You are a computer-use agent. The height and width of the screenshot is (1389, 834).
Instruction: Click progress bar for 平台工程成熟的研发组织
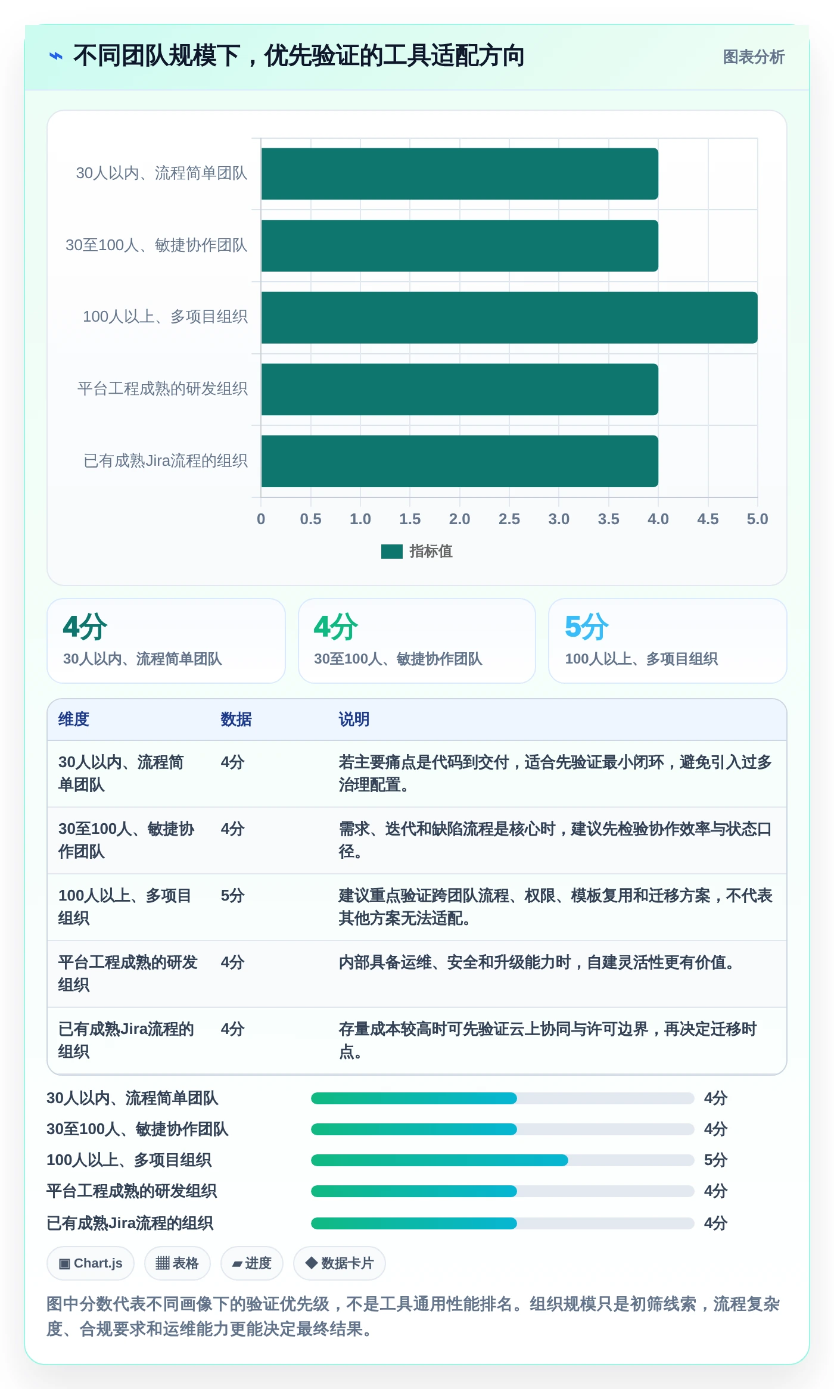tap(503, 1191)
